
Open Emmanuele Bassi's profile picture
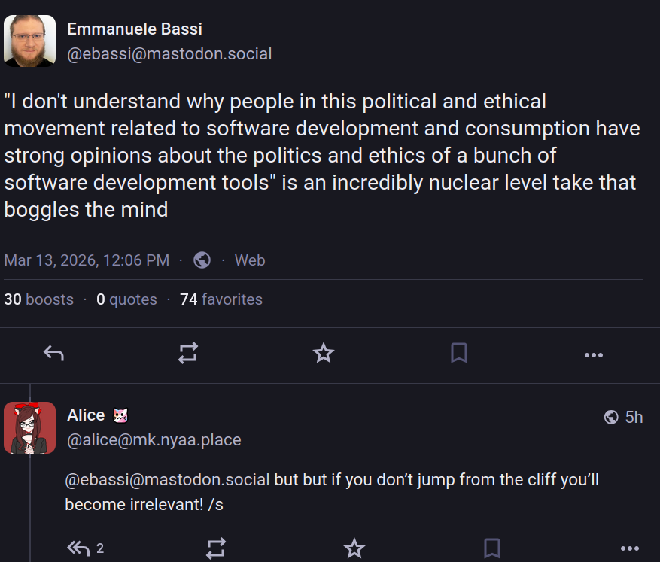(x=30, y=41)
